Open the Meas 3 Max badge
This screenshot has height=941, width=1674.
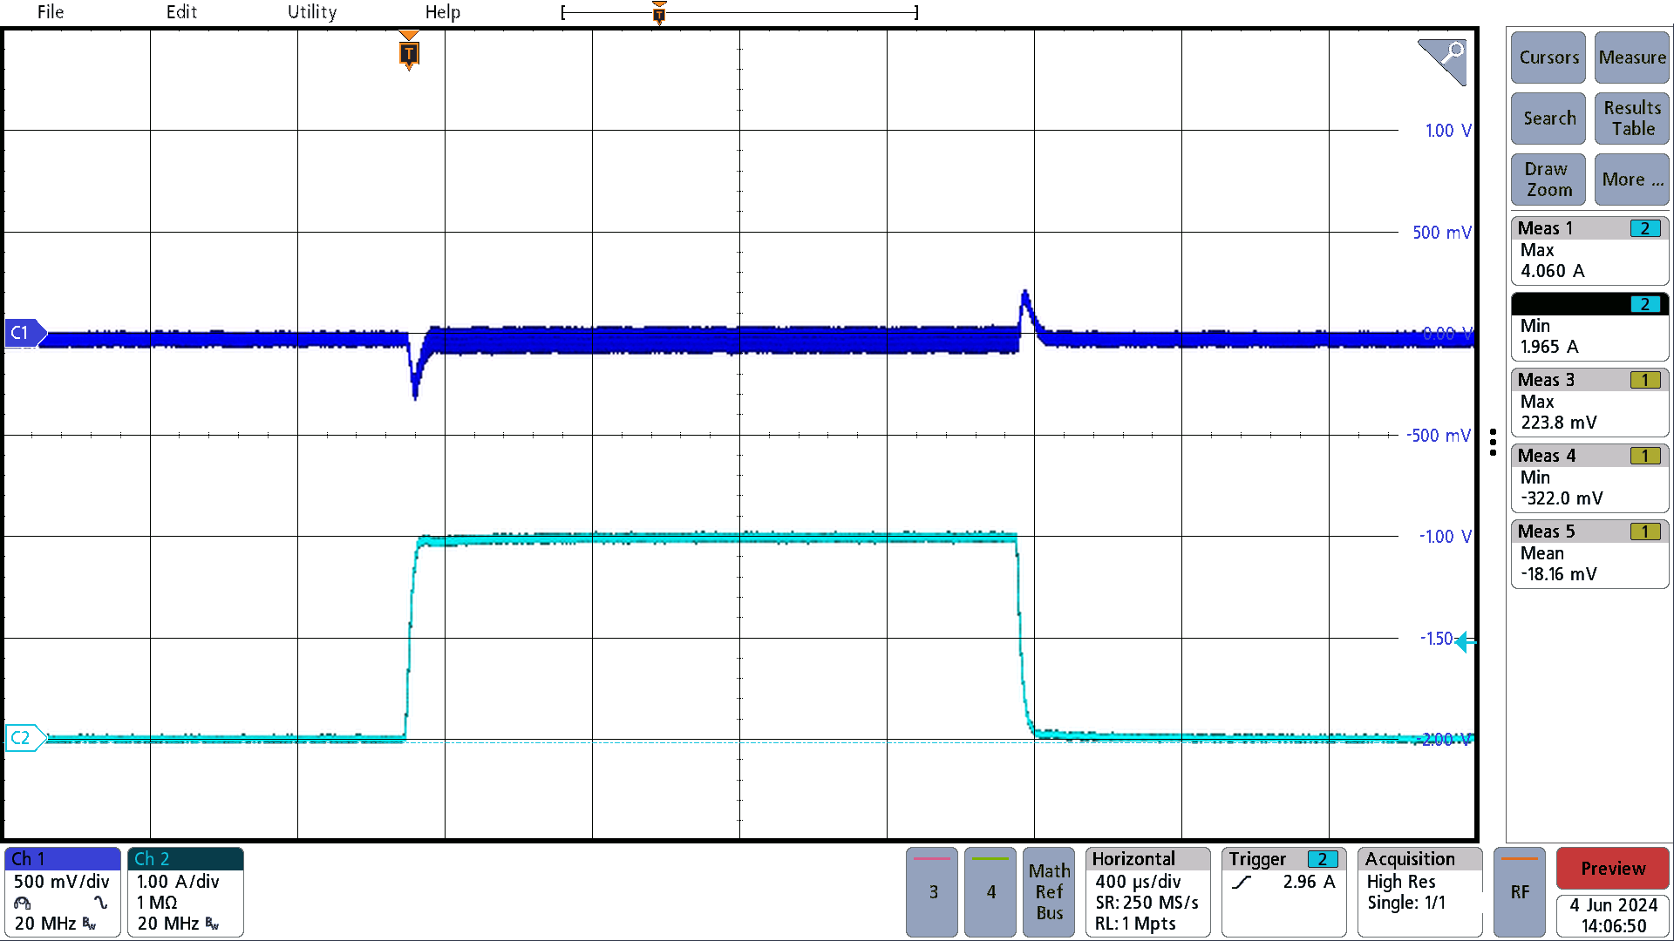[x=1590, y=402]
